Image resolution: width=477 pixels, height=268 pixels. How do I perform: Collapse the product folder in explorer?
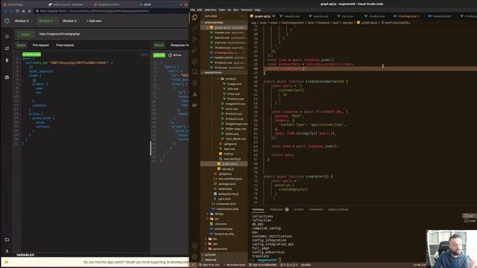[230, 79]
